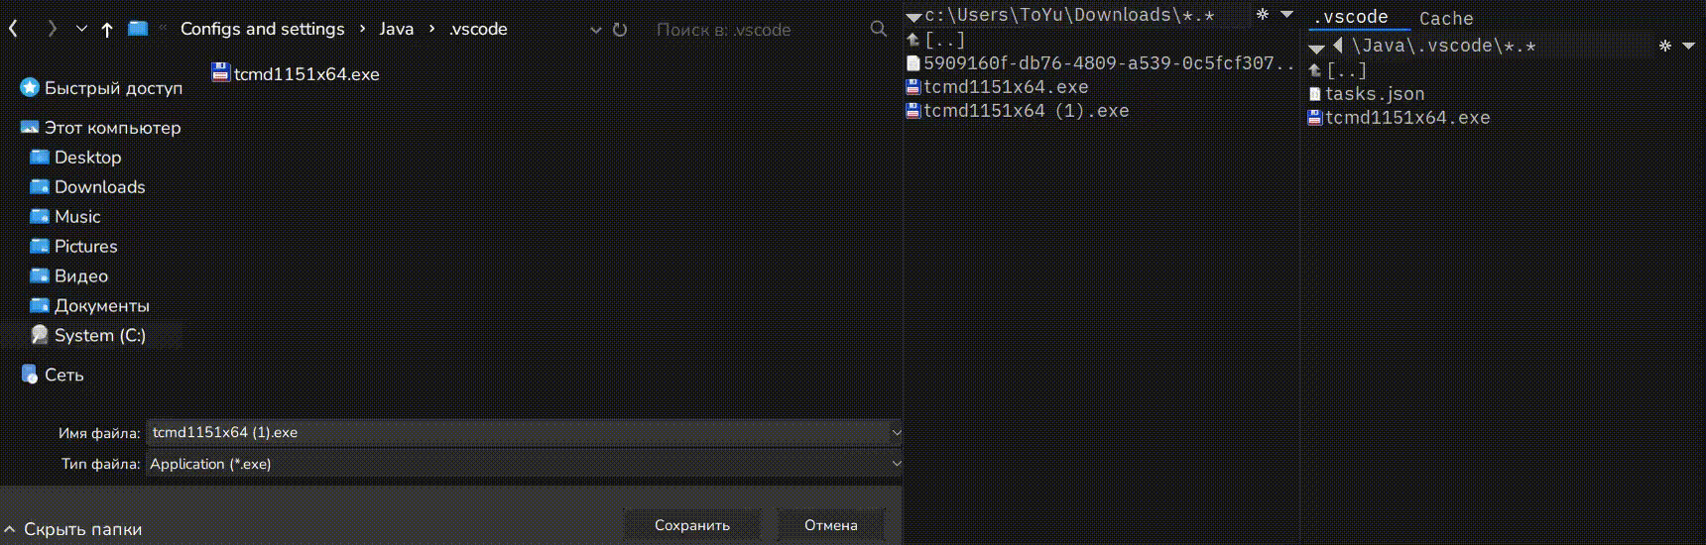The height and width of the screenshot is (545, 1706).
Task: Open Pictures folder in sidebar
Action: pyautogui.click(x=85, y=246)
